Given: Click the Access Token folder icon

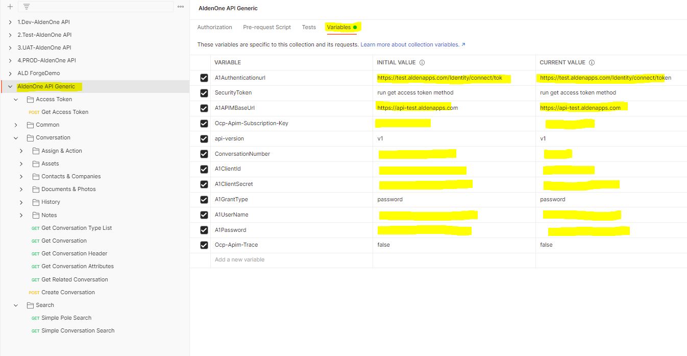Looking at the screenshot, I should point(30,99).
